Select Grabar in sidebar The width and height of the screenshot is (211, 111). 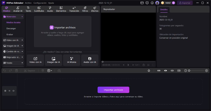(10, 34)
